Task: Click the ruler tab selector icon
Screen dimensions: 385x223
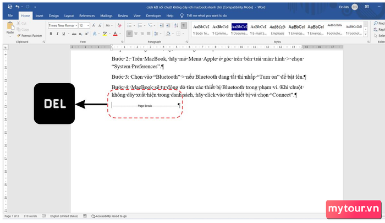Action: pyautogui.click(x=5, y=47)
